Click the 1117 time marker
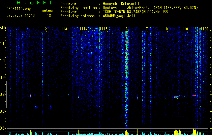Viewport: 212px width, 135px height. [x=144, y=29]
